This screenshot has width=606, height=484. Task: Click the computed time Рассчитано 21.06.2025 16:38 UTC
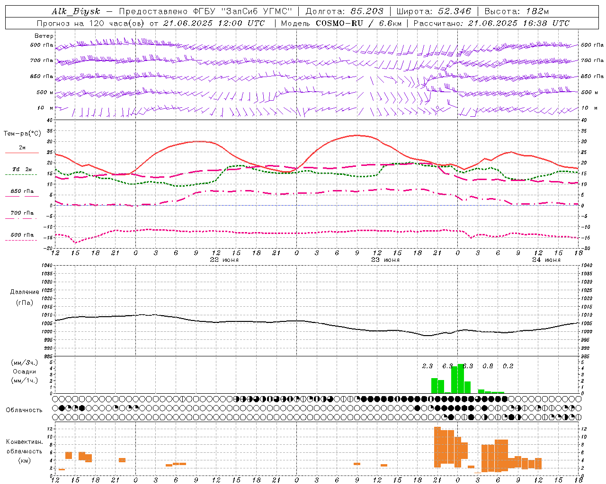pyautogui.click(x=491, y=23)
